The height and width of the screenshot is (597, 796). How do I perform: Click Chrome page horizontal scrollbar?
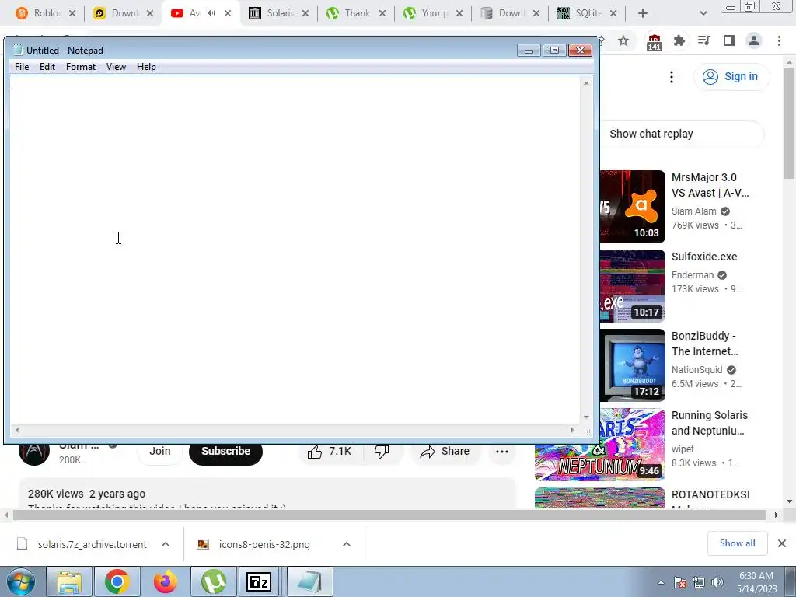(389, 515)
